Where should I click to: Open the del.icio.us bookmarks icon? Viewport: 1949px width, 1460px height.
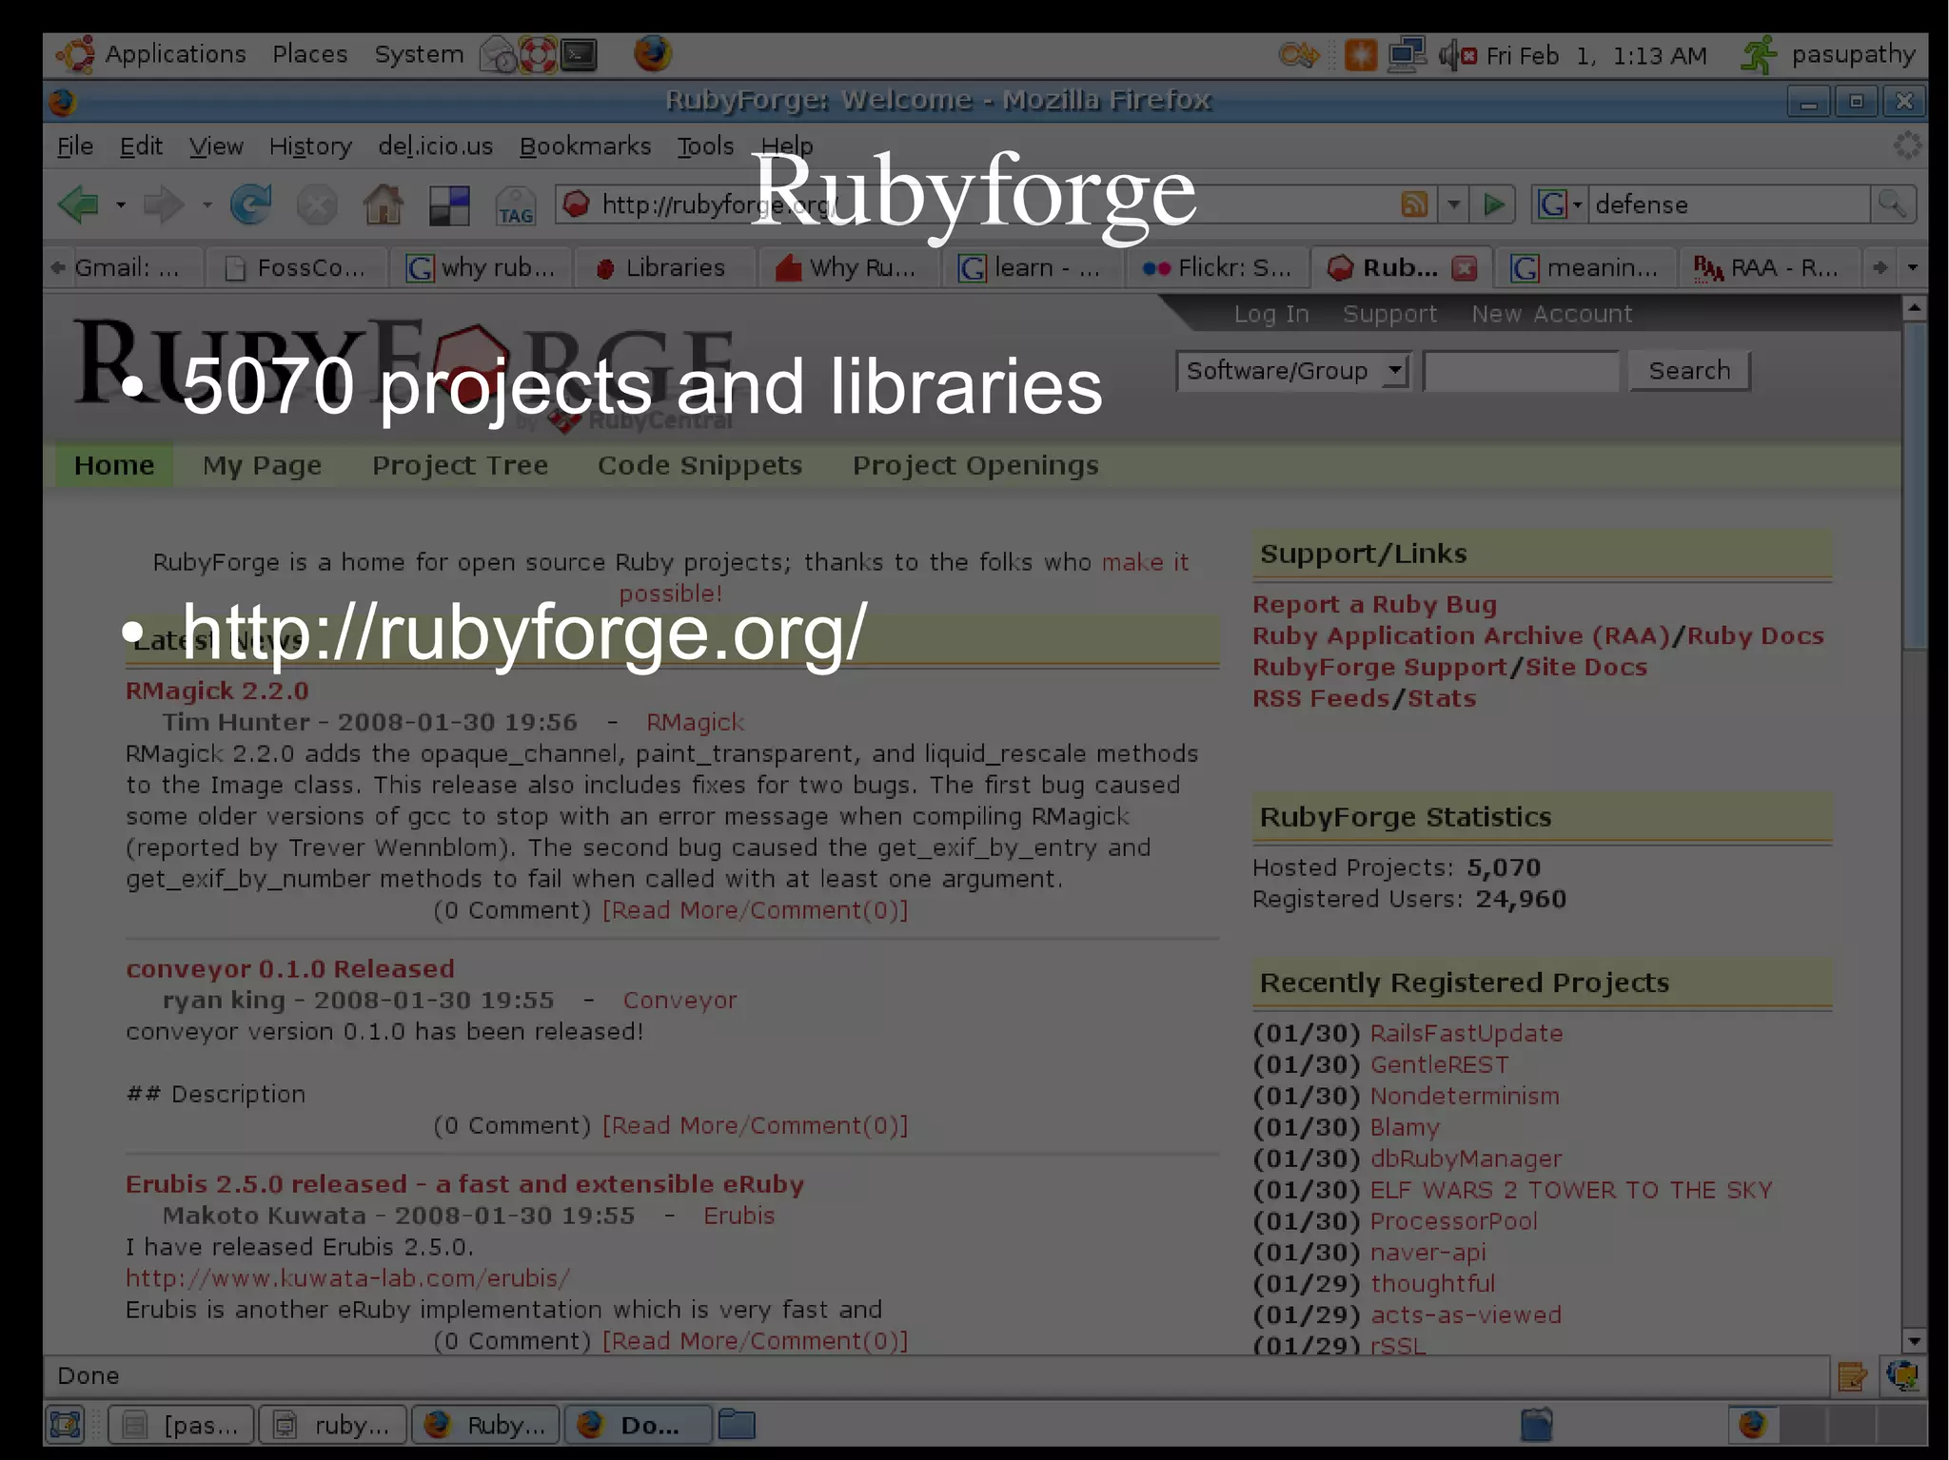[449, 204]
